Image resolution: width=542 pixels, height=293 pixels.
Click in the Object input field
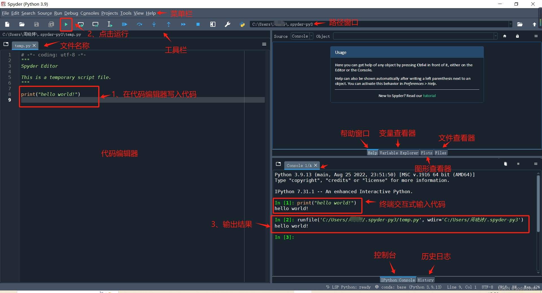coord(413,36)
